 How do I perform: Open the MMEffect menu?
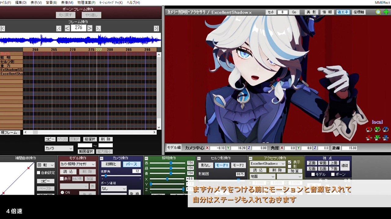pos(382,2)
